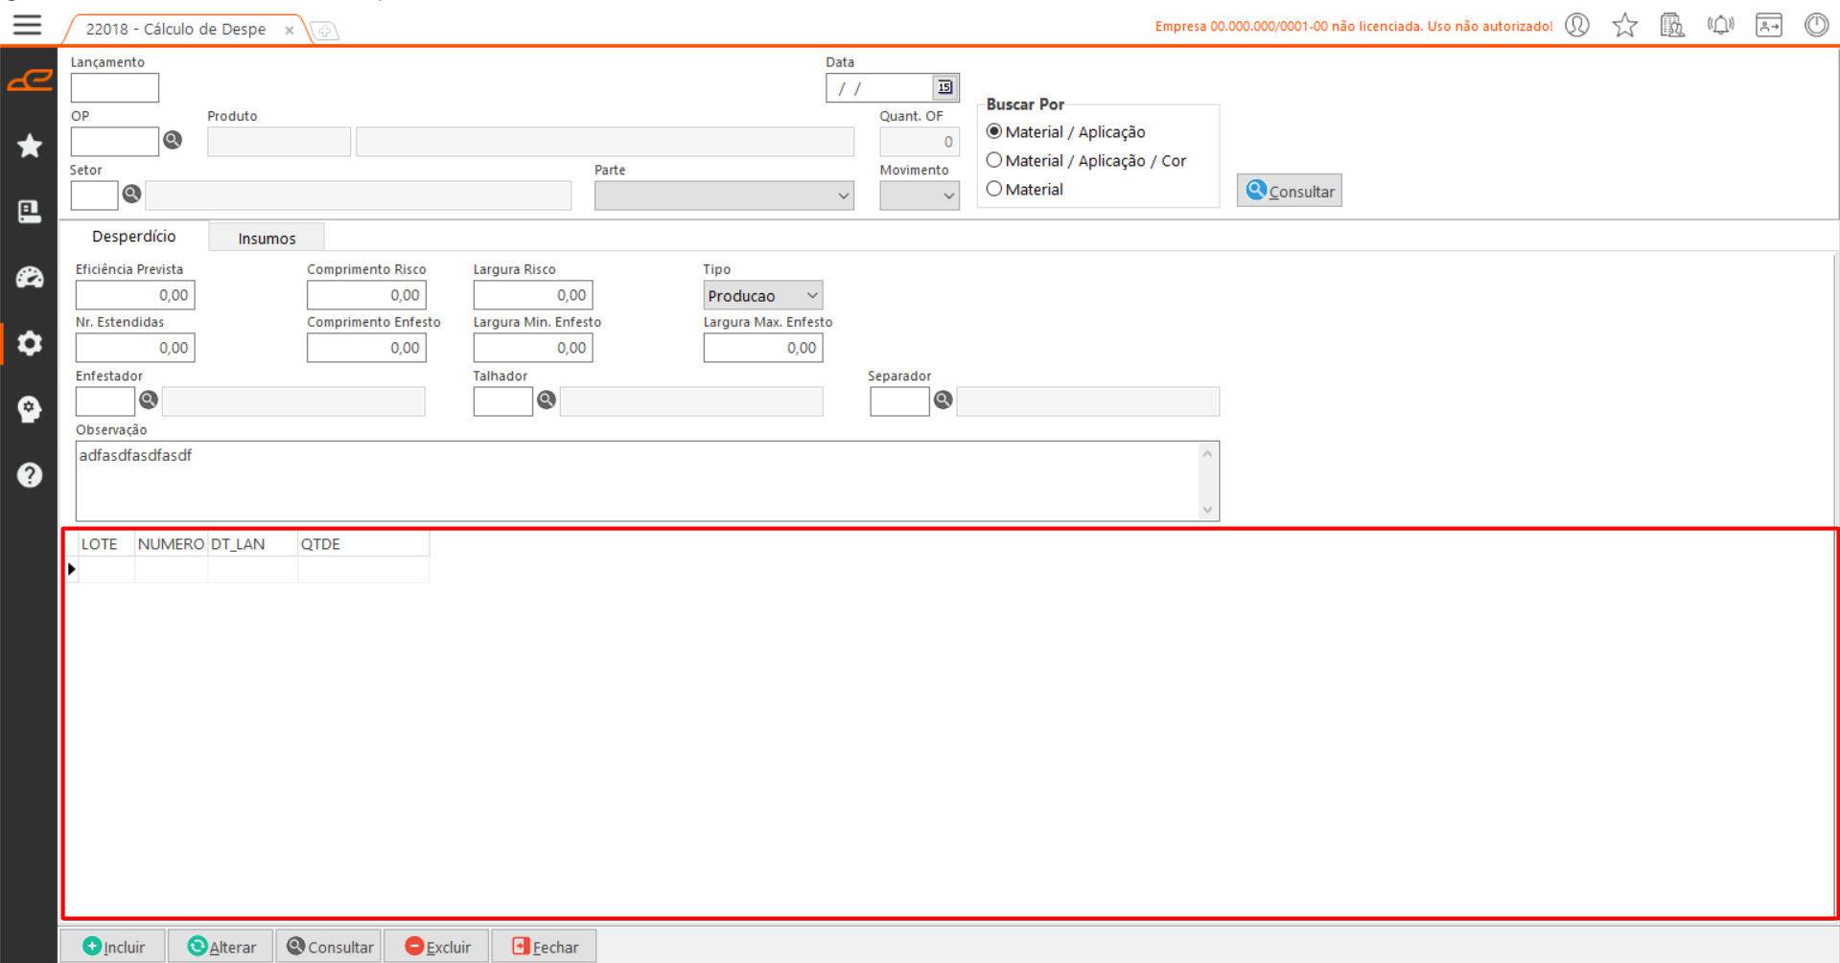The width and height of the screenshot is (1840, 963).
Task: Click the Excluir button
Action: click(437, 947)
